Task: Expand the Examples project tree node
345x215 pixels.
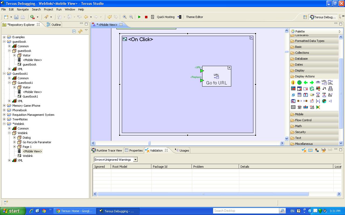Action: coord(4,37)
